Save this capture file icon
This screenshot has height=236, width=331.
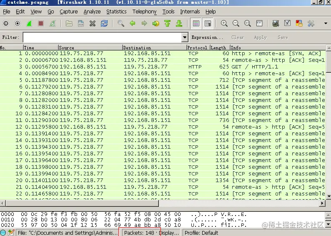tap(80, 23)
